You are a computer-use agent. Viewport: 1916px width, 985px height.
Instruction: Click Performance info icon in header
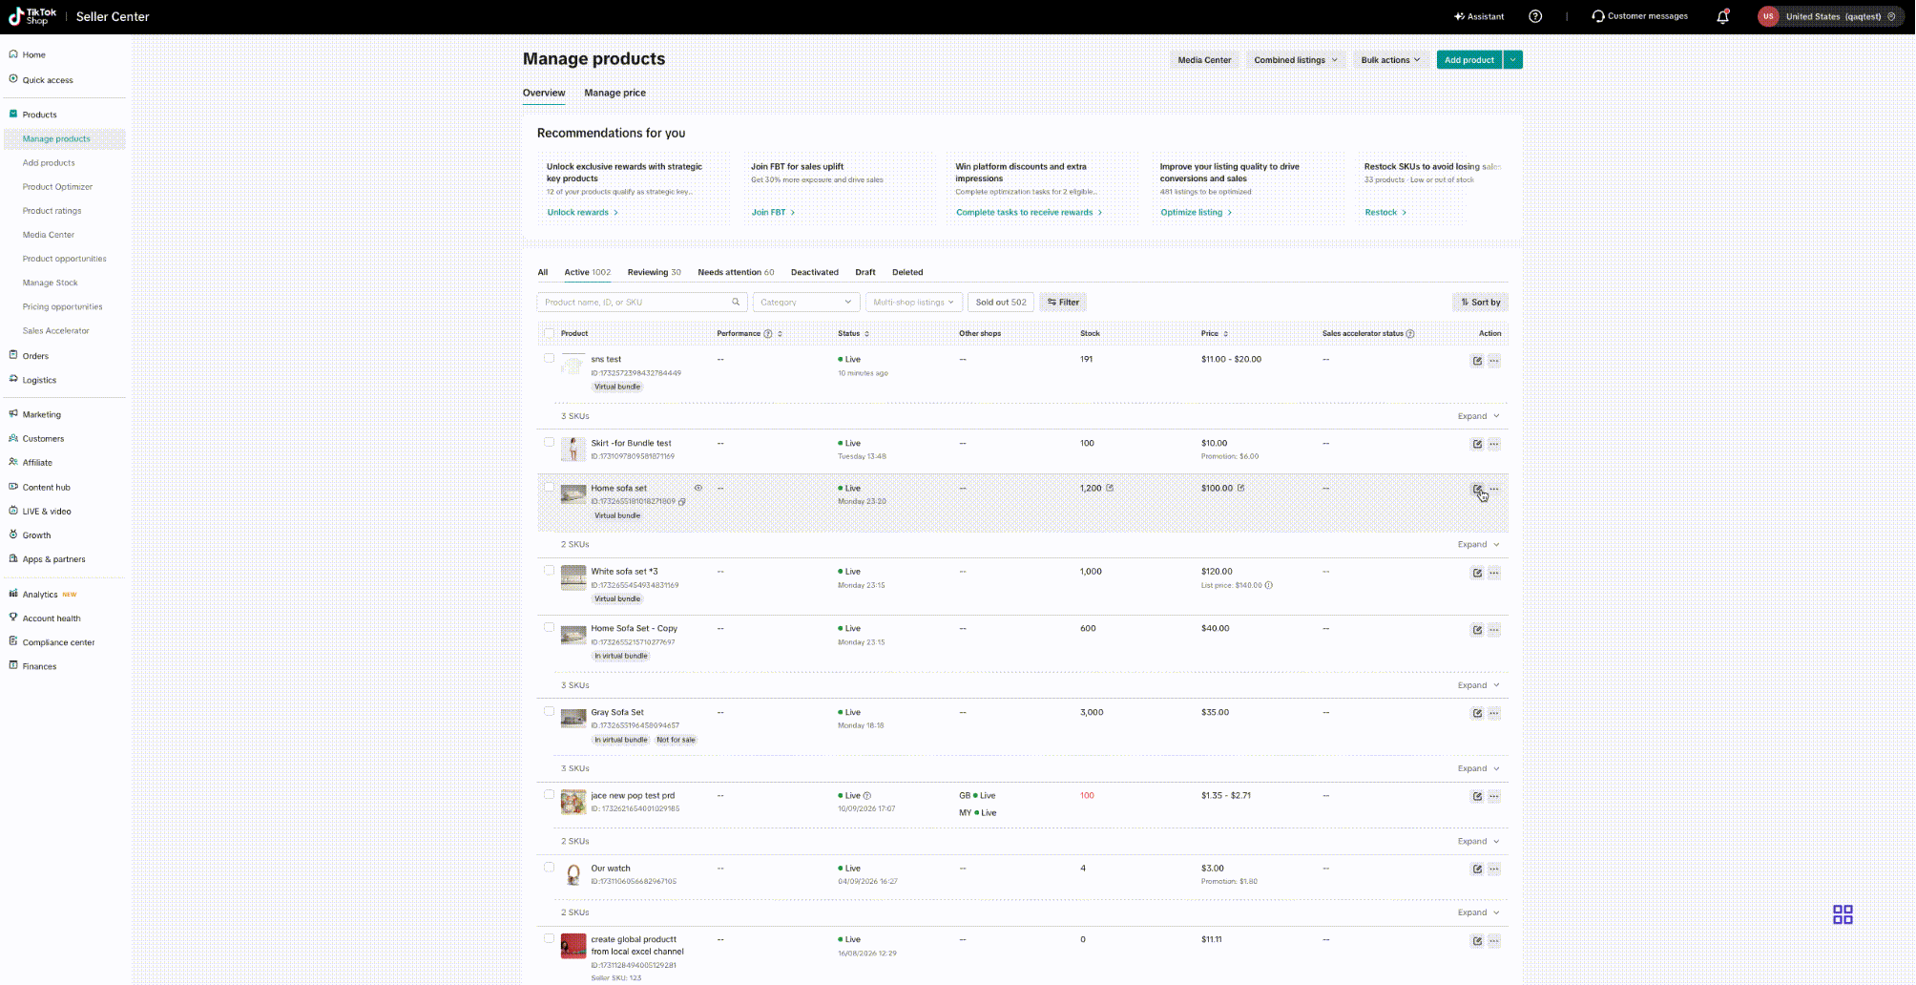(767, 334)
